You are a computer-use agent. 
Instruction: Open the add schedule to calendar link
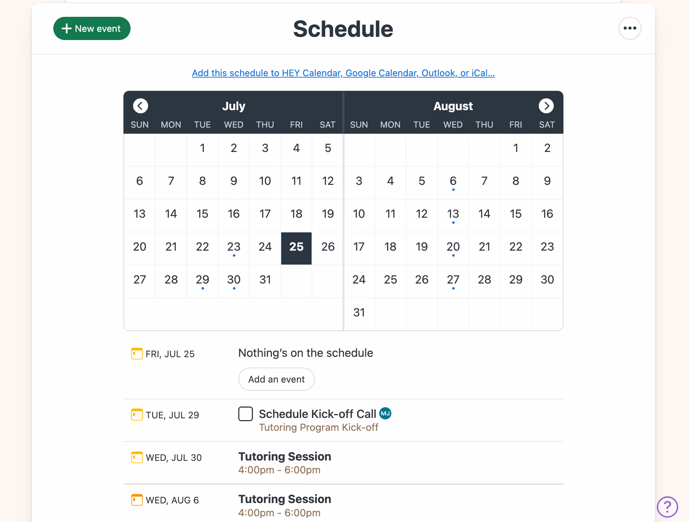[x=343, y=73]
